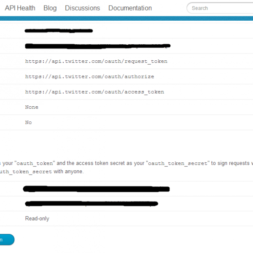Select the access_token URL text
This screenshot has width=253, height=253.
94,92
